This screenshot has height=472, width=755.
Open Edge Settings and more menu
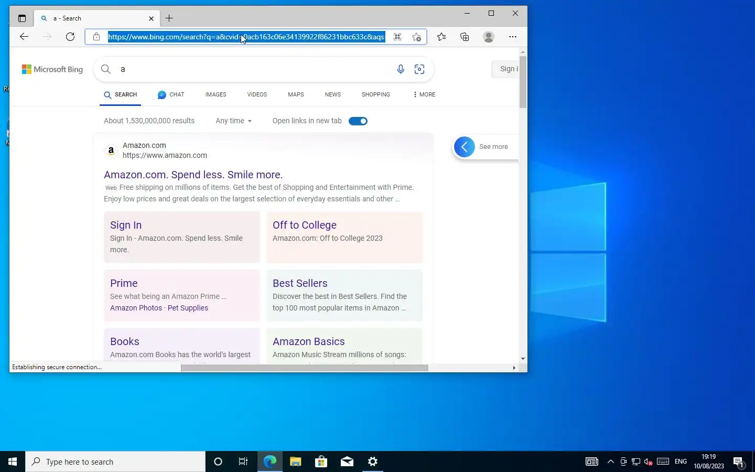513,37
